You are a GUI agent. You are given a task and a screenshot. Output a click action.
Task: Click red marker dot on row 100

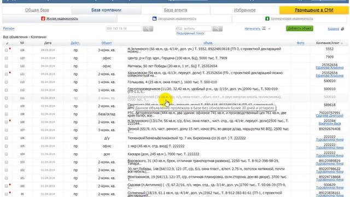(10, 184)
